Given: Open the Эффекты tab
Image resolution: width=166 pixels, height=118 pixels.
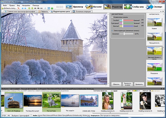Looking at the screenshot, I should coord(43,12).
